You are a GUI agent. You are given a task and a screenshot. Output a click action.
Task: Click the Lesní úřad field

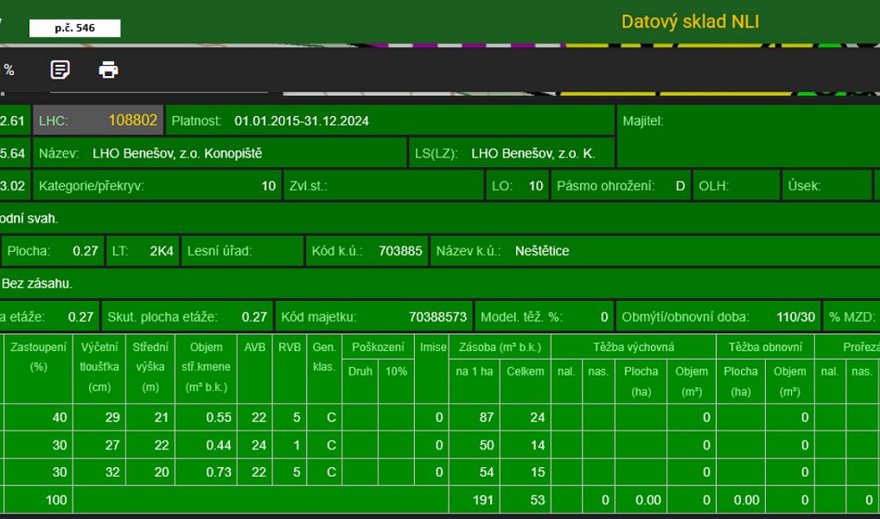[x=242, y=251]
